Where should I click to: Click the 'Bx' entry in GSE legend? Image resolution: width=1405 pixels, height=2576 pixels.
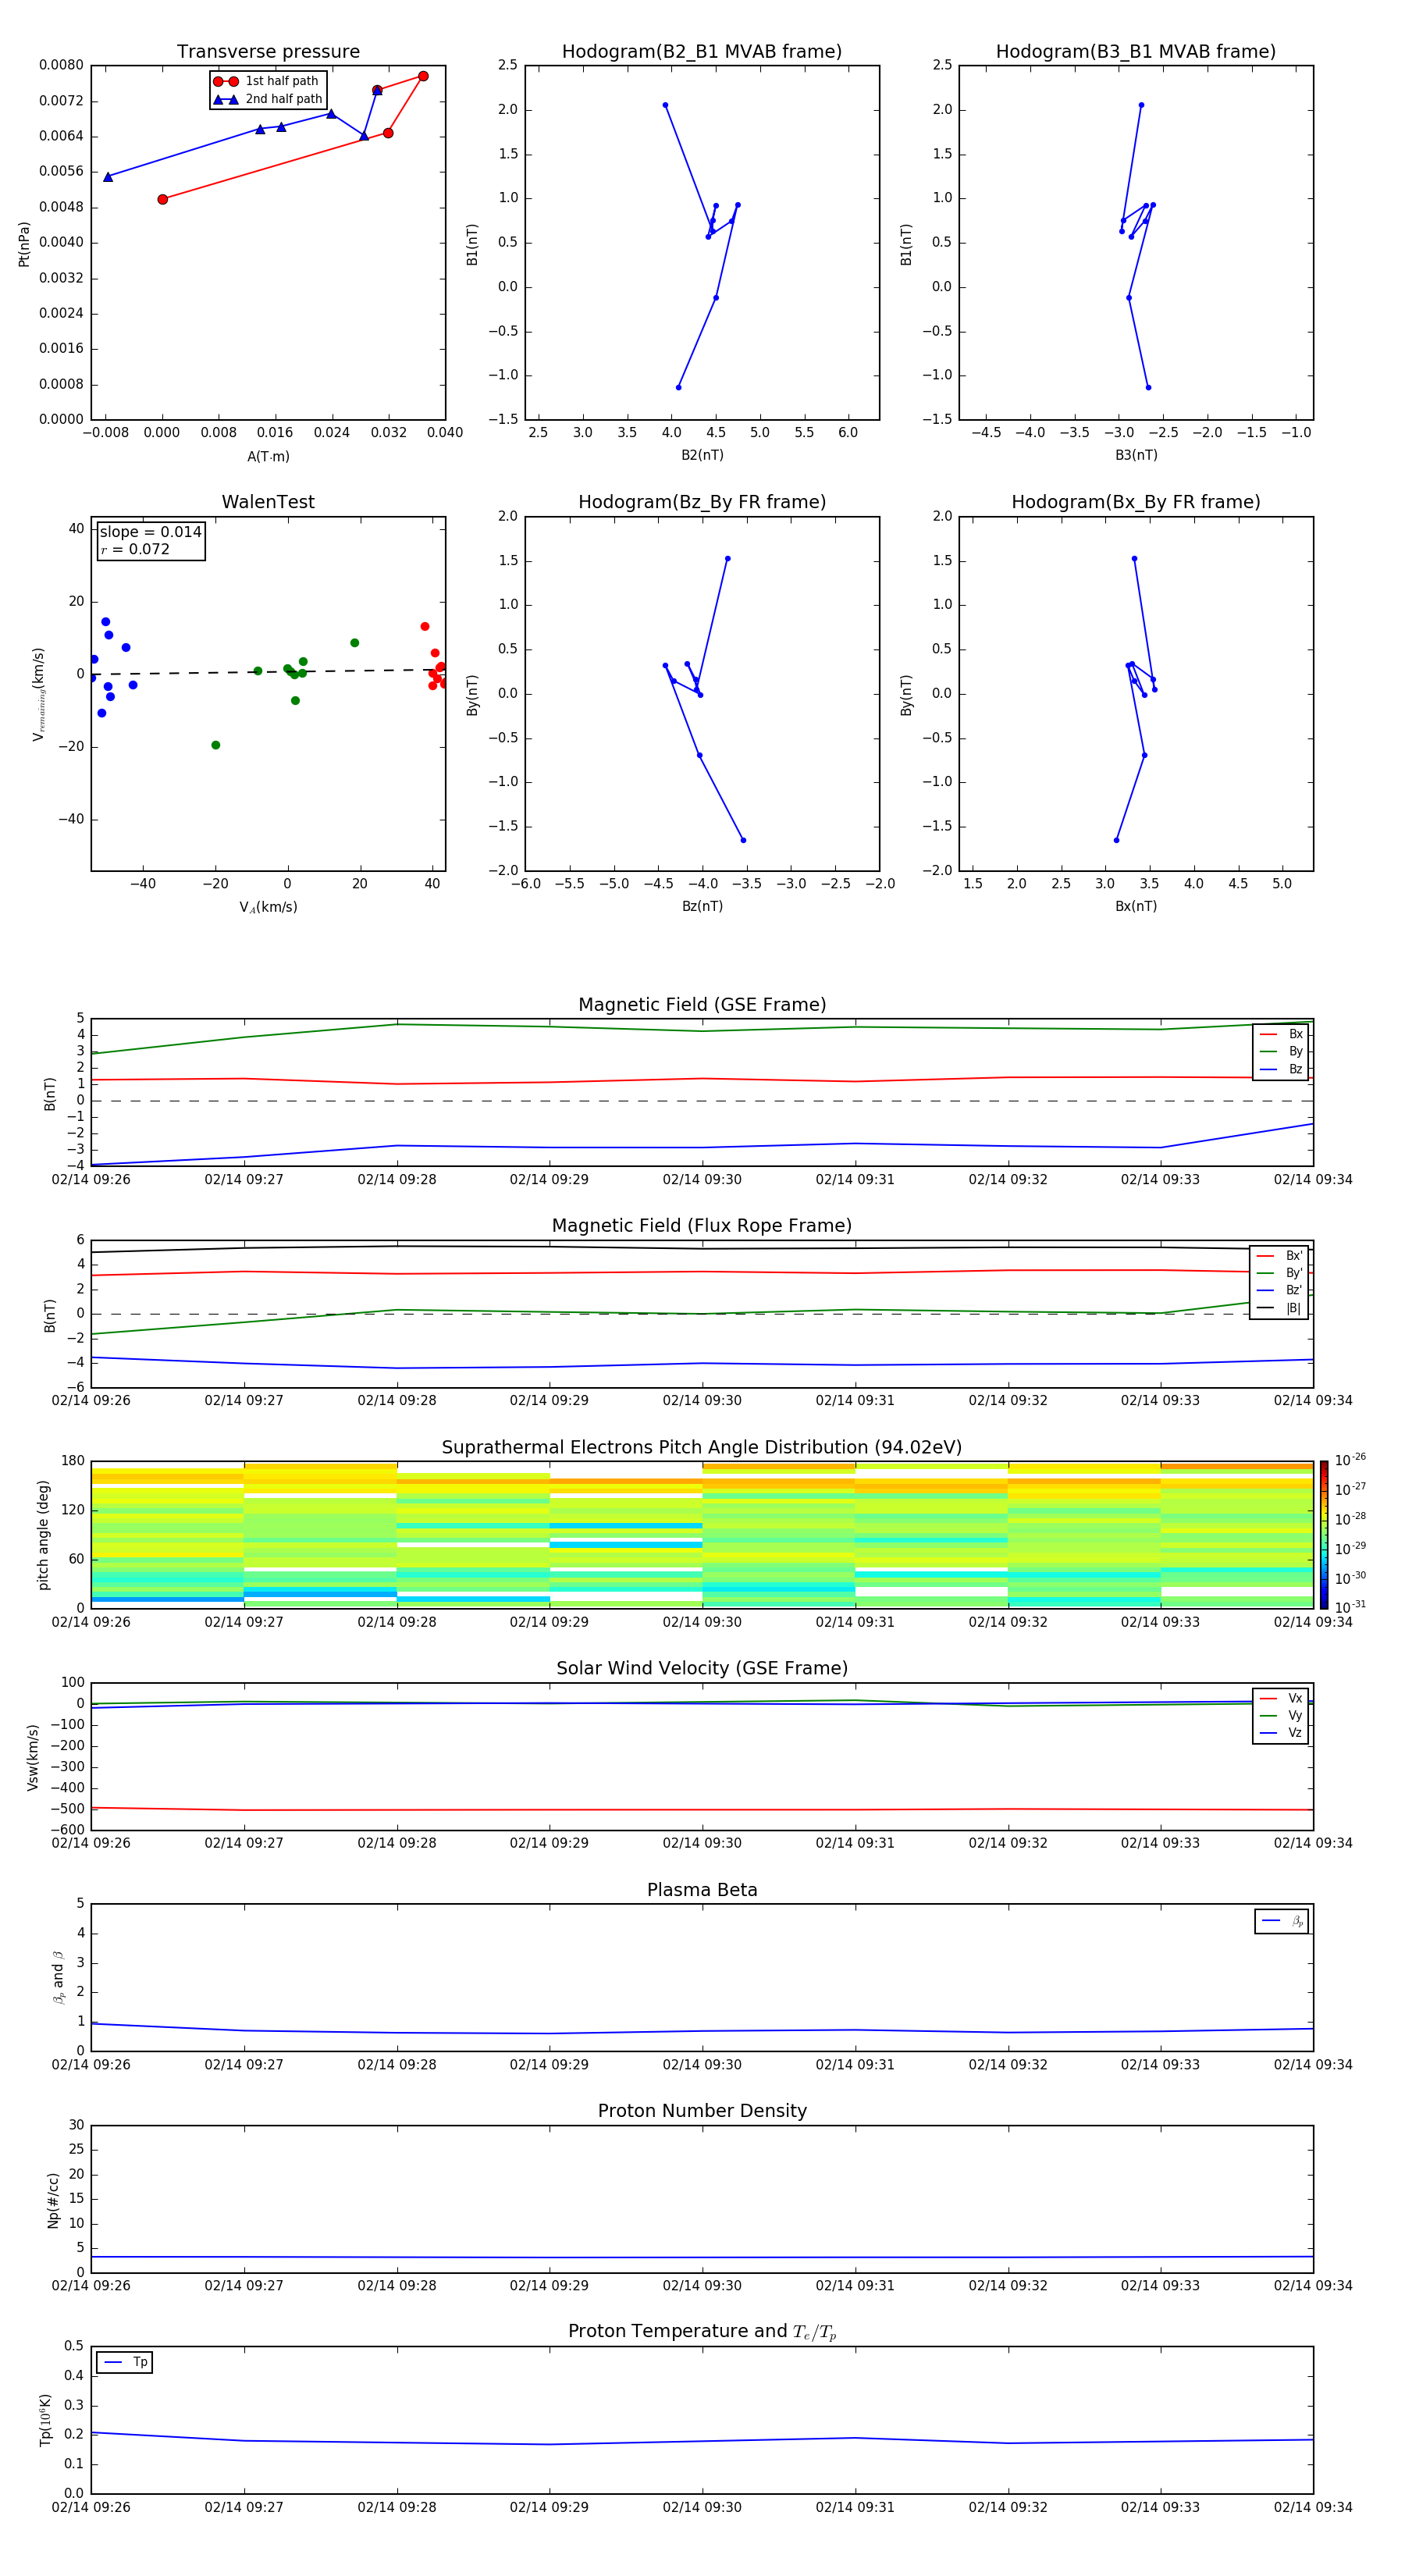pyautogui.click(x=1281, y=1035)
